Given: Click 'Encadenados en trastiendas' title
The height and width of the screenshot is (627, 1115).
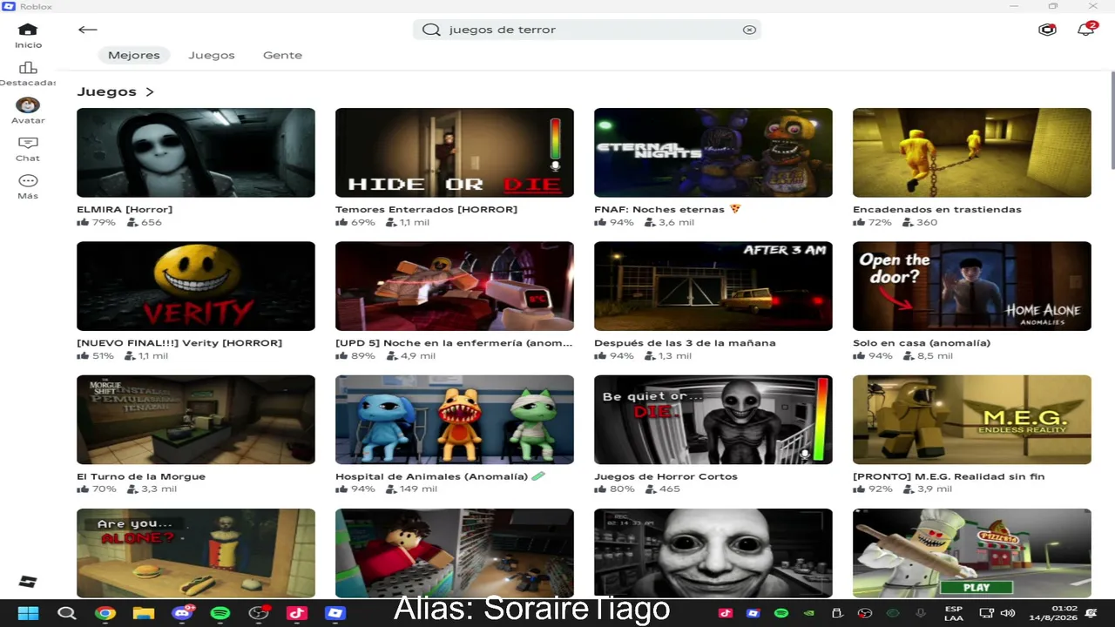Looking at the screenshot, I should (937, 209).
